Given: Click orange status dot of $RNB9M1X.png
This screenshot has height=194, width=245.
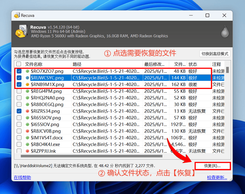Looking at the screenshot, I should pyautogui.click(x=27, y=84).
